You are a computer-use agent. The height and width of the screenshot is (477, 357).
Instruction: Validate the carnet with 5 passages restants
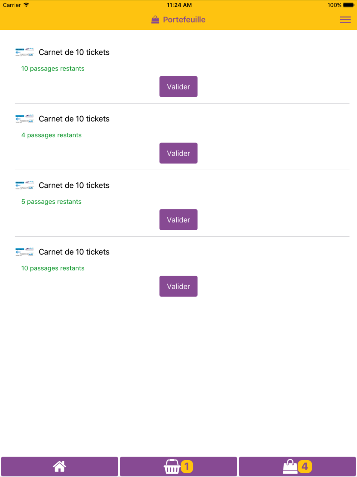pyautogui.click(x=178, y=220)
